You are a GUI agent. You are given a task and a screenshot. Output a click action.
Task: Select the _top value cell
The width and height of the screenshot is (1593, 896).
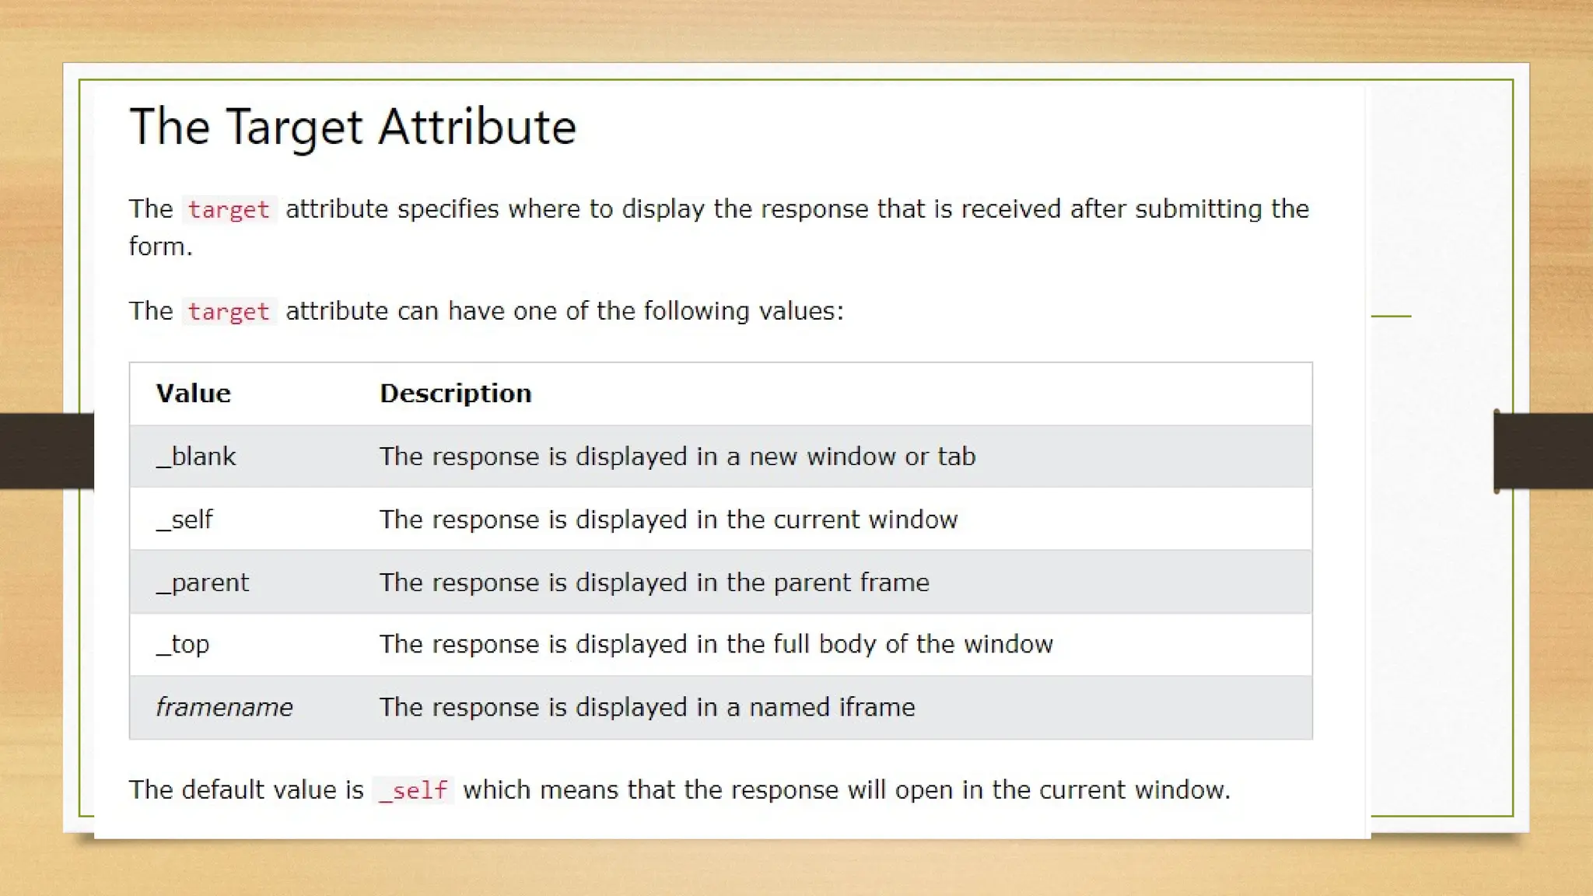coord(184,645)
